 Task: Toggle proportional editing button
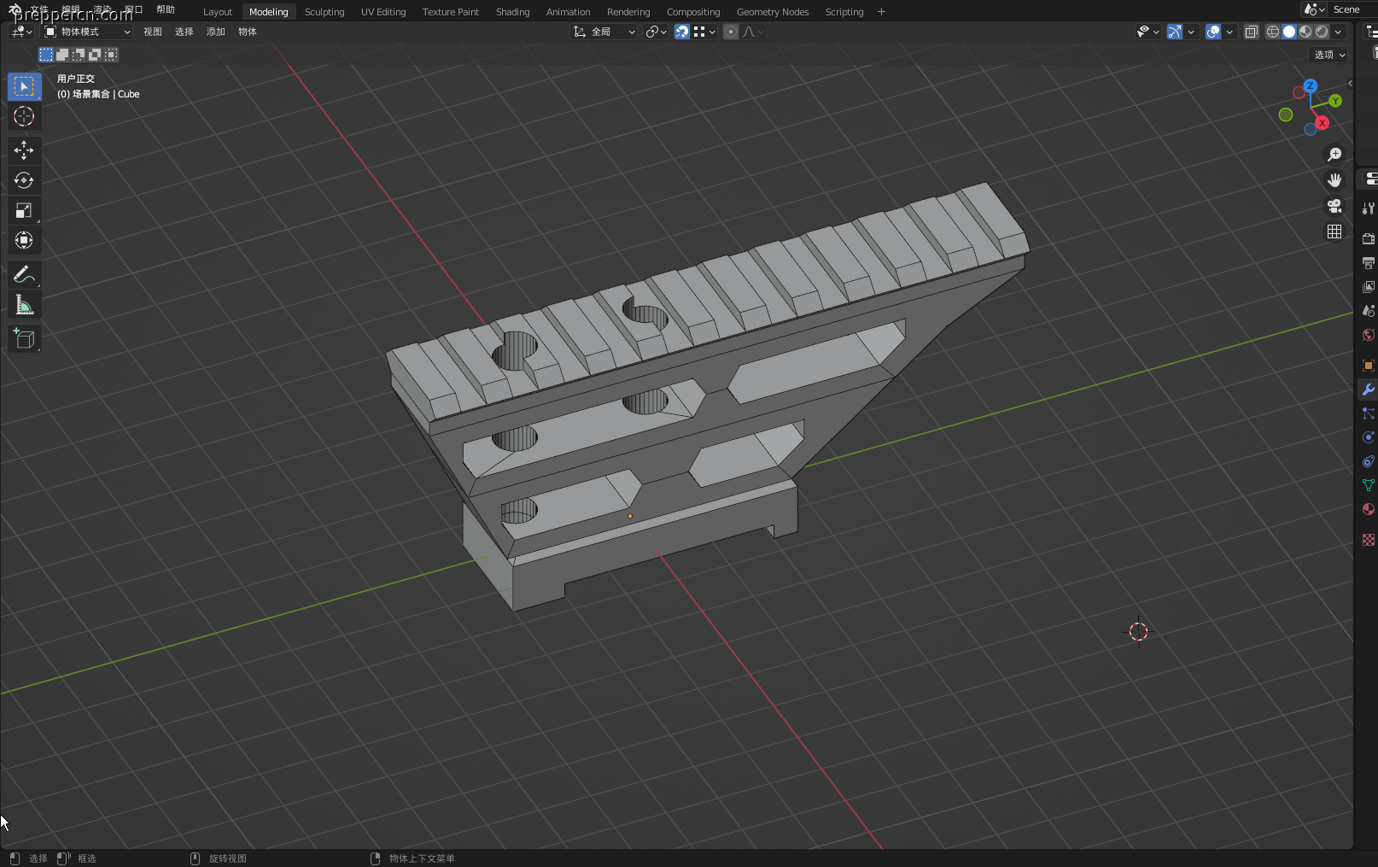(731, 32)
